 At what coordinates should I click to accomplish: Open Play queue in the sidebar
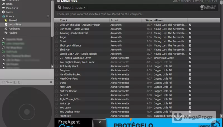click(x=12, y=8)
